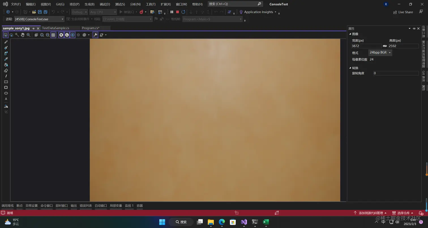Open the 调试(D) menu
The image size is (428, 228).
pos(104,4)
